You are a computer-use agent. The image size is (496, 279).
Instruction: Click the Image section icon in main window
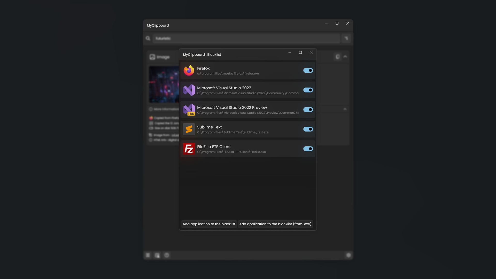click(152, 57)
